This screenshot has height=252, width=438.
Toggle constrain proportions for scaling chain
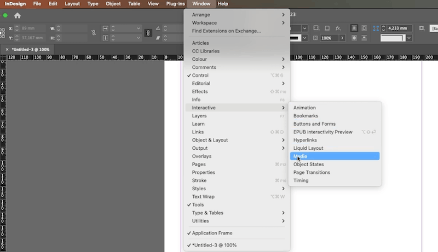pyautogui.click(x=148, y=33)
